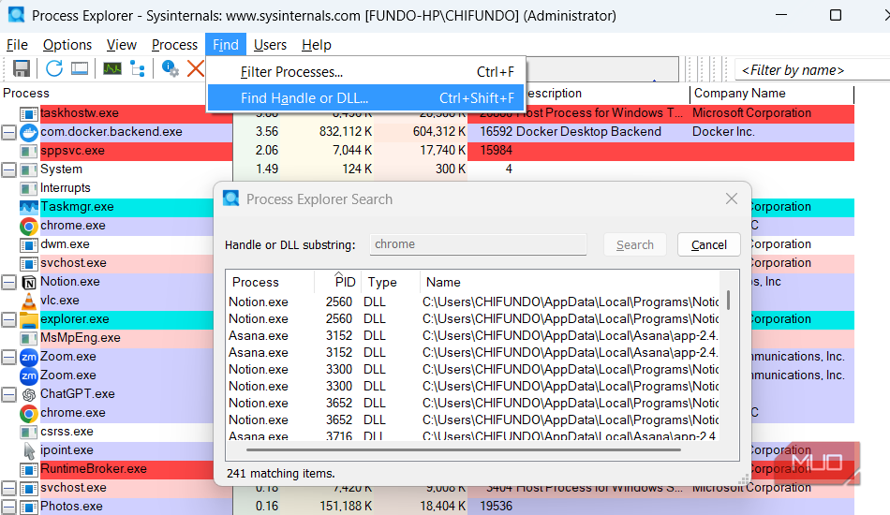Screen dimensions: 890x515
Task: Click the Refresh toolbar icon
Action: tap(54, 68)
